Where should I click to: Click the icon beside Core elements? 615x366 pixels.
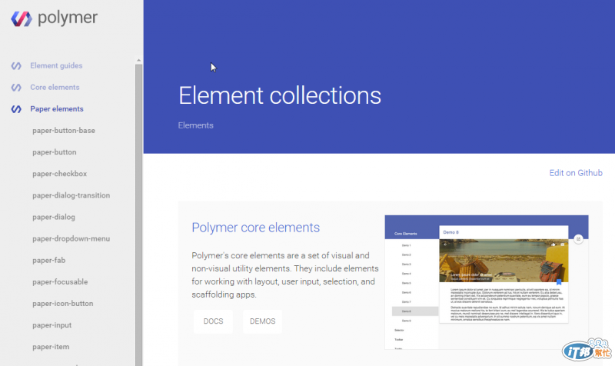[16, 87]
